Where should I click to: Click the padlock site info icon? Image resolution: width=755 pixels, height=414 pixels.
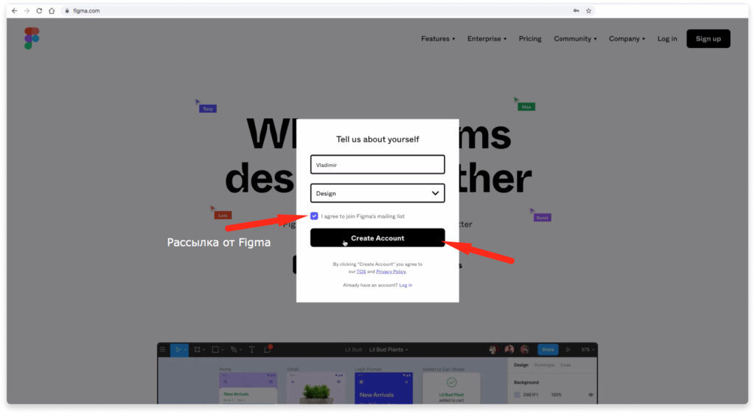67,10
